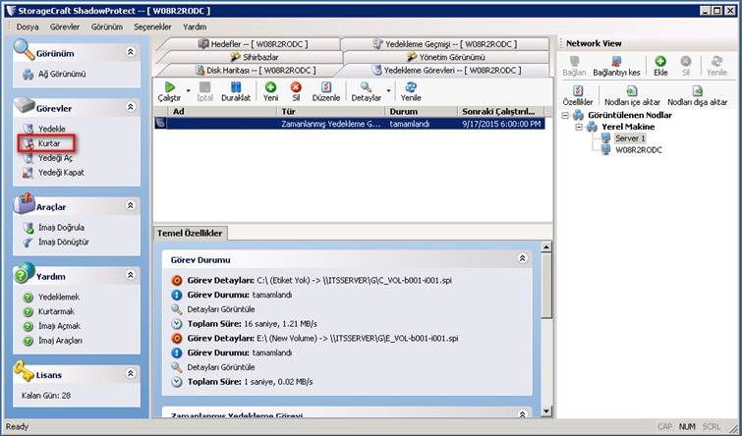Click the details pane scrollbar thumb
Screen dimensions: 742x436
[x=546, y=285]
